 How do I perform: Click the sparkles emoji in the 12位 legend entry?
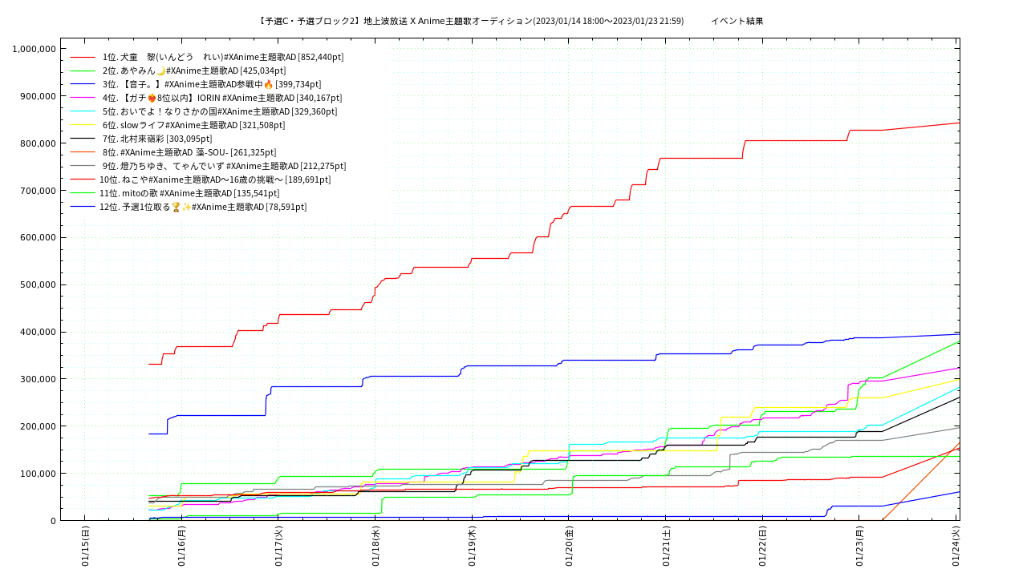tap(186, 207)
